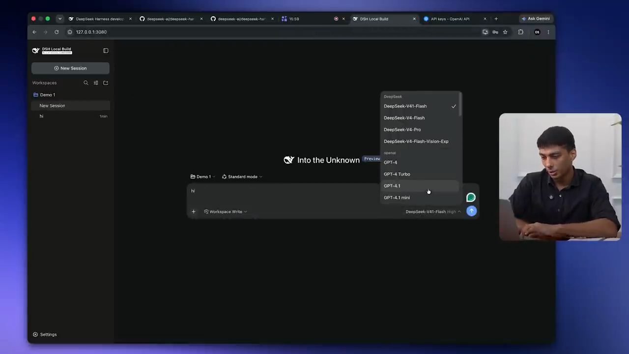This screenshot has width=629, height=354.
Task: Switch to DeepSeek Harness develop tab
Action: [100, 19]
